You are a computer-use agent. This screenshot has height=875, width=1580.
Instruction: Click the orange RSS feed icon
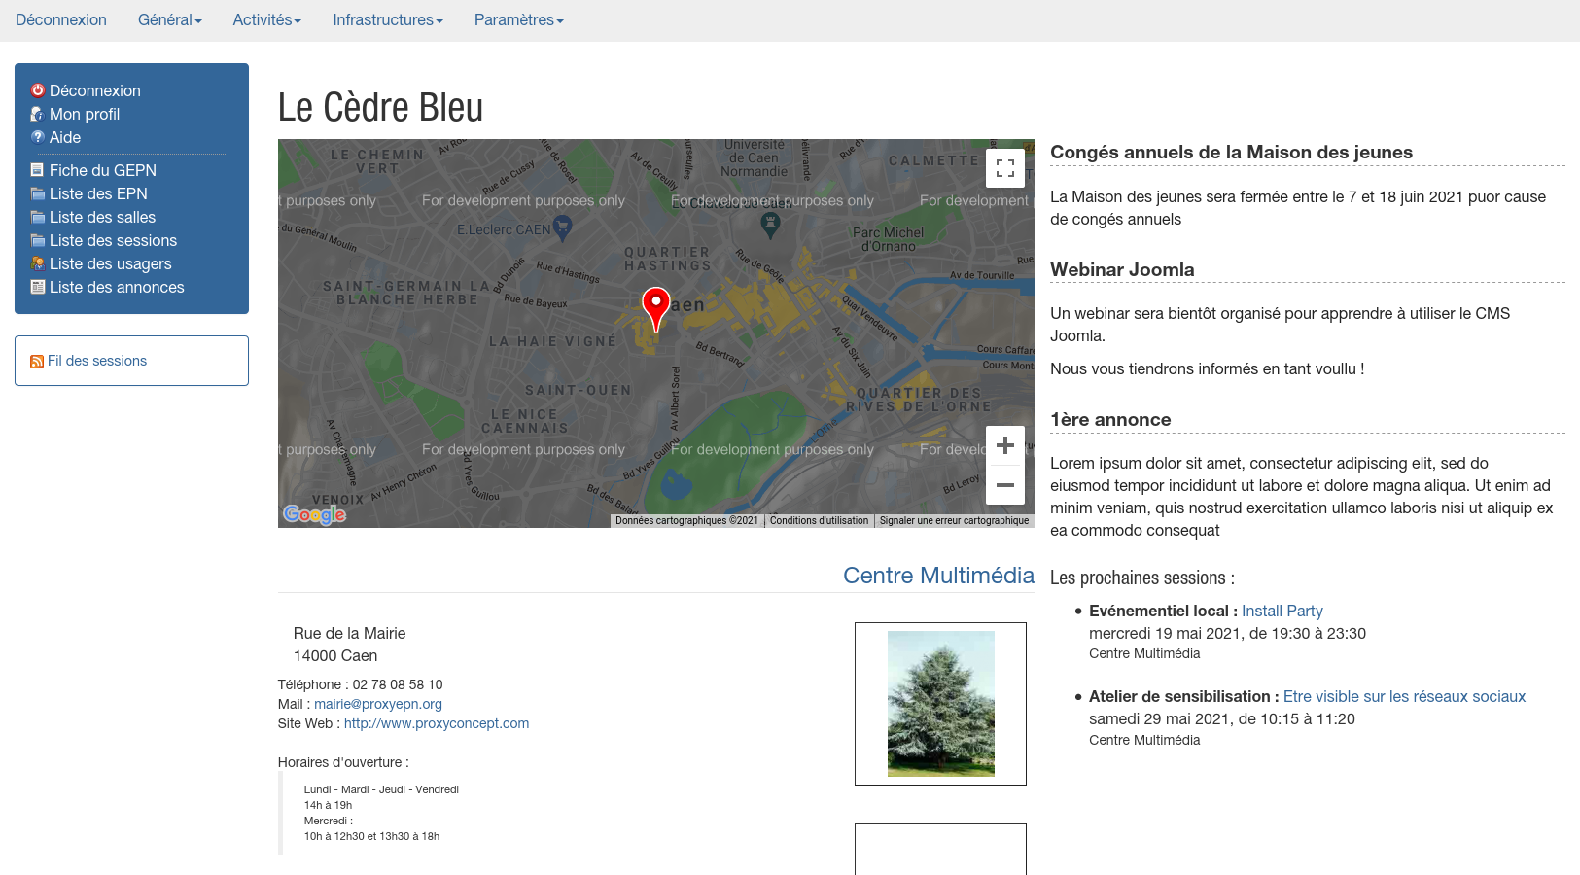click(x=37, y=362)
